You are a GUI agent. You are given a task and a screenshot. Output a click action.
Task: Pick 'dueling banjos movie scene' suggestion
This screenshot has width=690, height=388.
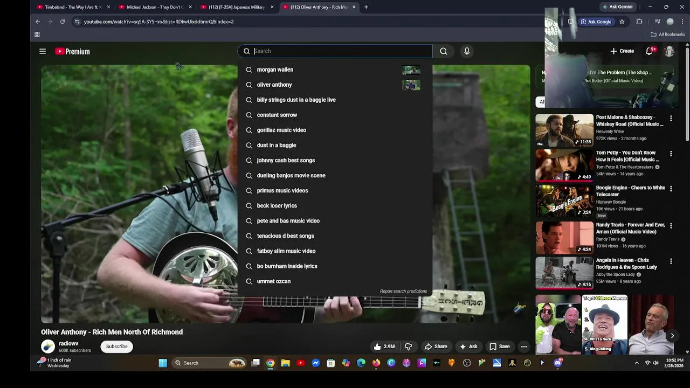click(x=335, y=175)
